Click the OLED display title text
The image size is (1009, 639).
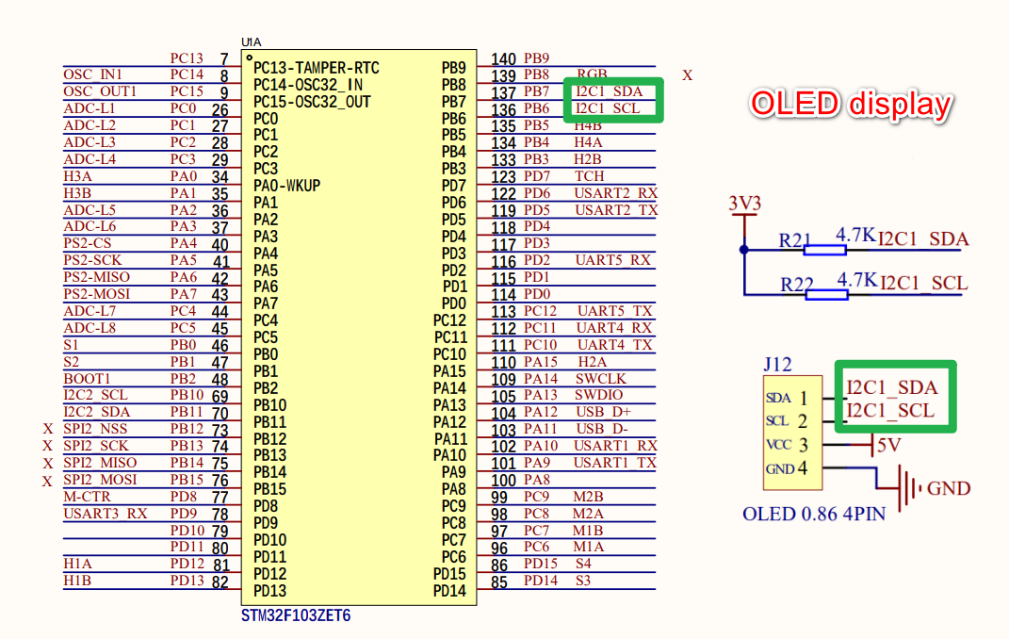click(x=851, y=105)
